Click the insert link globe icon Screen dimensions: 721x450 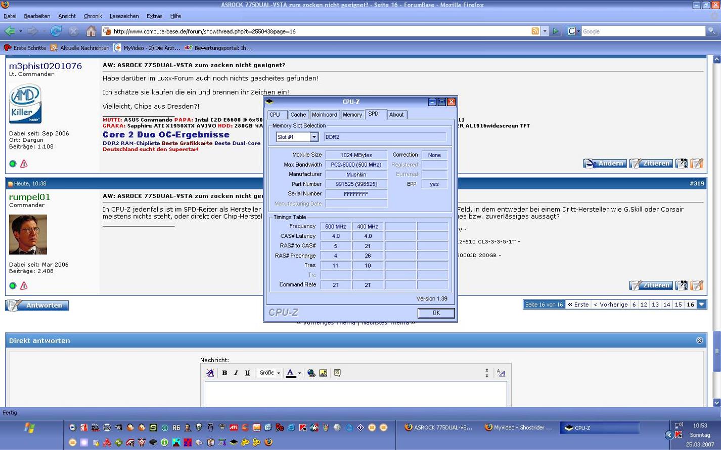[311, 373]
